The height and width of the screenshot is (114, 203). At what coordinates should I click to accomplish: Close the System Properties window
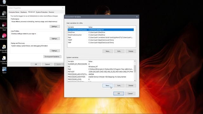pyautogui.click(x=63, y=8)
